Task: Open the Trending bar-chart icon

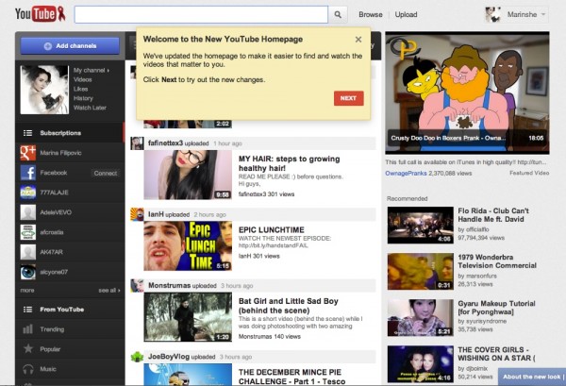Action: click(27, 329)
